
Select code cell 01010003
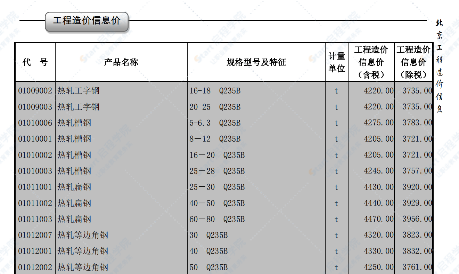pyautogui.click(x=35, y=171)
